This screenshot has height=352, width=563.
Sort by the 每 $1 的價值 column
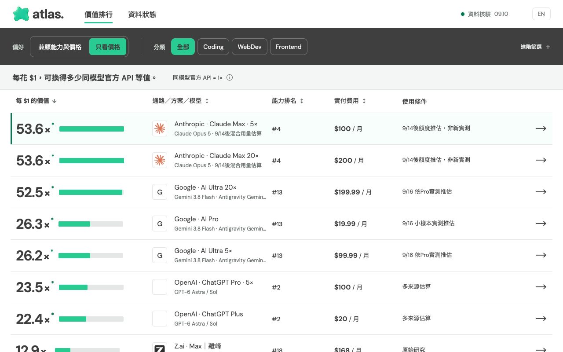[x=37, y=101]
